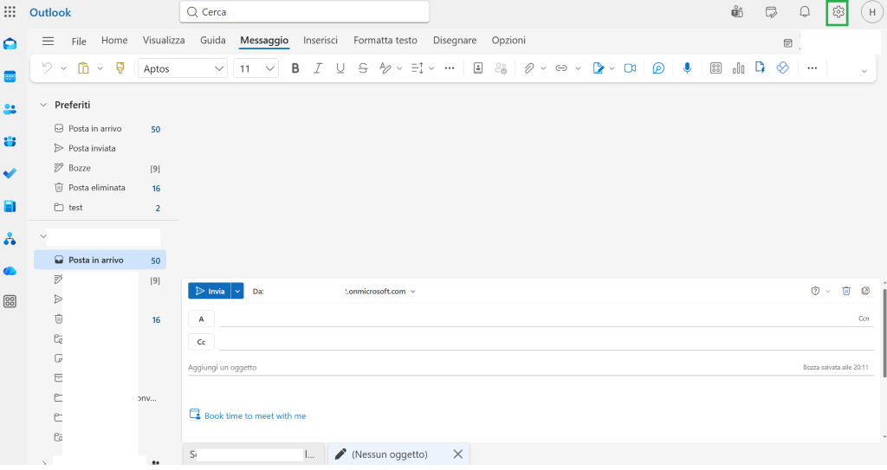Paste from clipboard in ribbon

pos(83,68)
